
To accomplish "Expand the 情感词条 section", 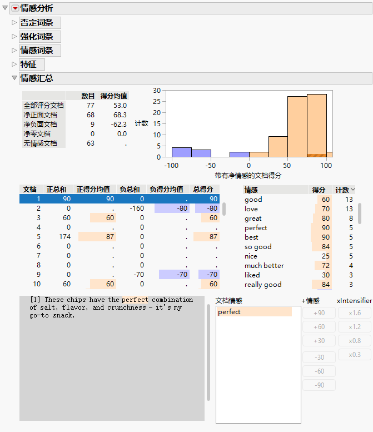I will point(14,51).
